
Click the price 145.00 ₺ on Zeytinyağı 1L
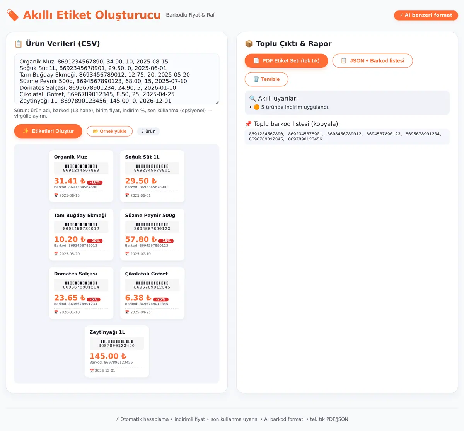108,356
